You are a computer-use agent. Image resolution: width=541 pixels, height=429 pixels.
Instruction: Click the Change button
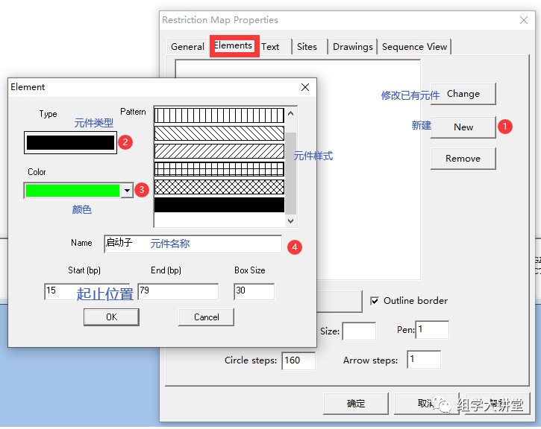pos(463,94)
